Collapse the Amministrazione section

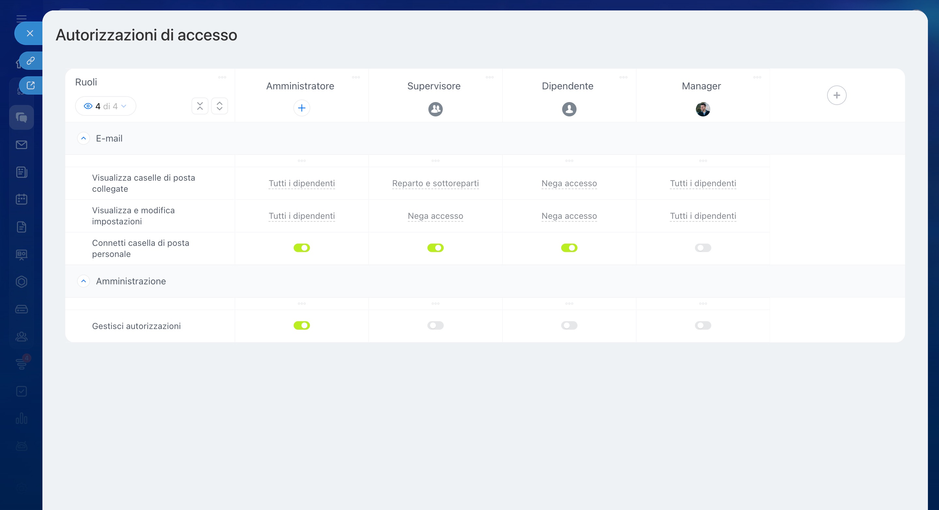coord(84,281)
